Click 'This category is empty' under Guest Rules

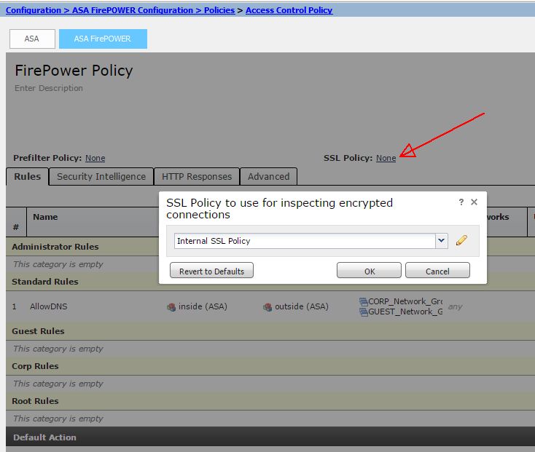[x=58, y=349]
